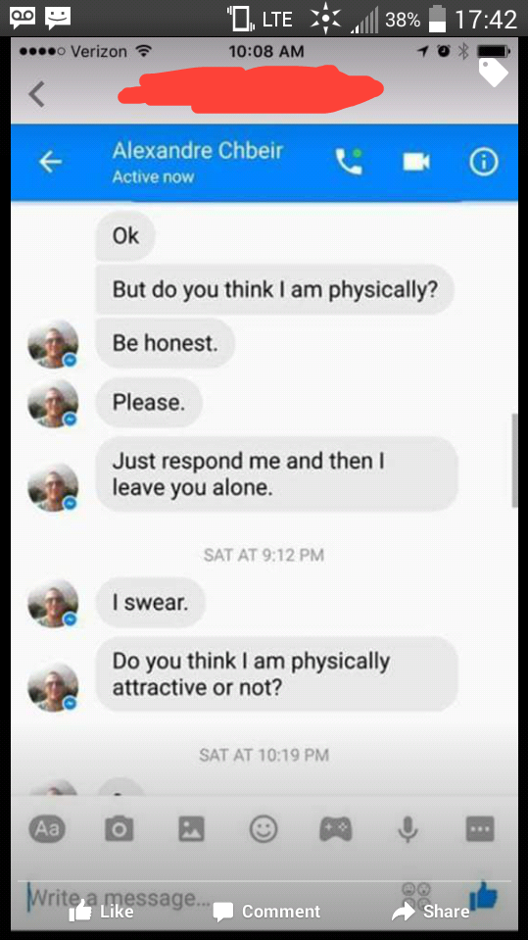The height and width of the screenshot is (940, 528).
Task: Go back using the white arrow in blue header
Action: point(50,162)
